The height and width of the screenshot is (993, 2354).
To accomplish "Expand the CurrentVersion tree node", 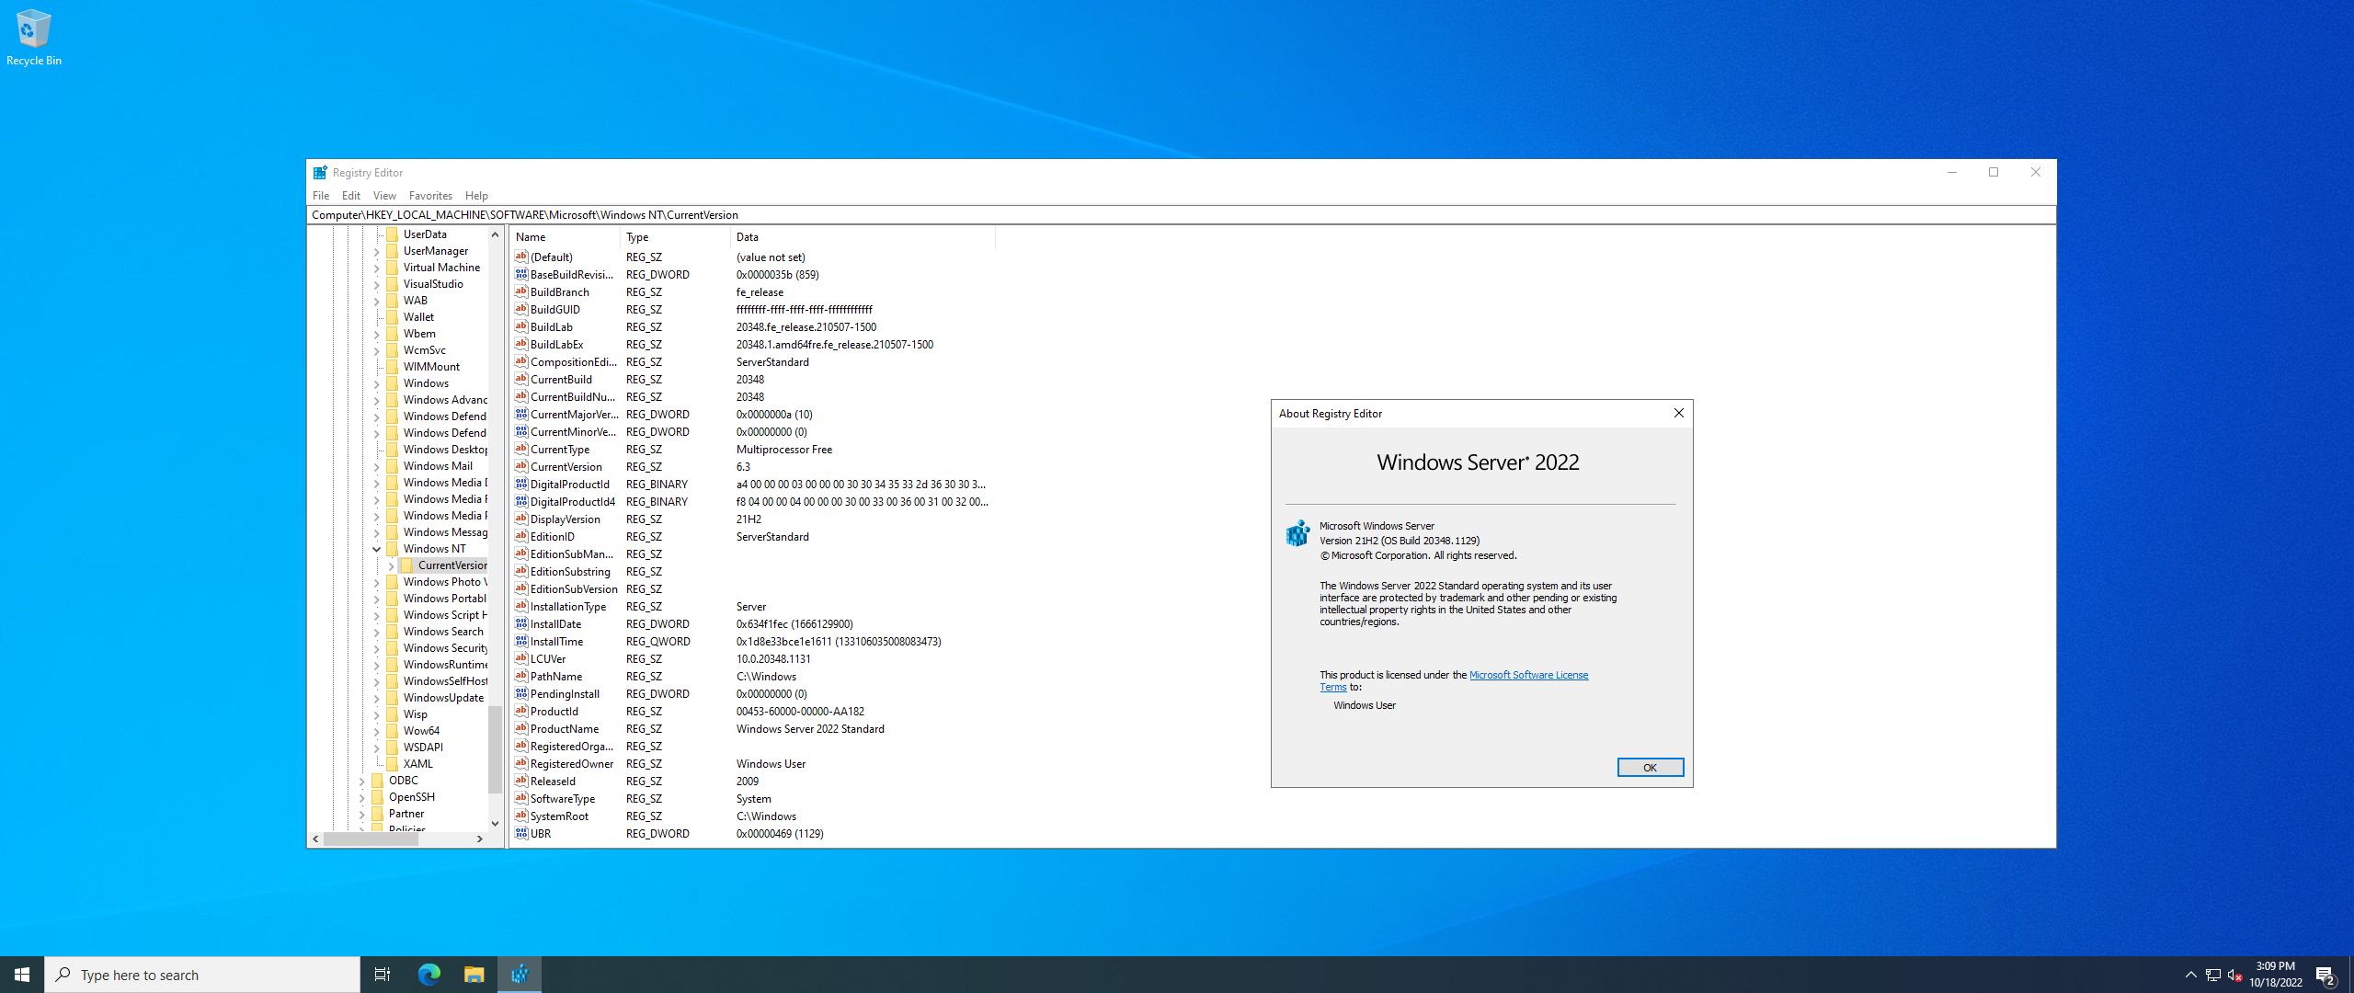I will click(391, 565).
